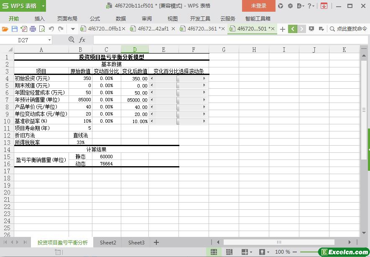370x257 pixels.
Task: Switch to page break preview view
Action: 229,252
